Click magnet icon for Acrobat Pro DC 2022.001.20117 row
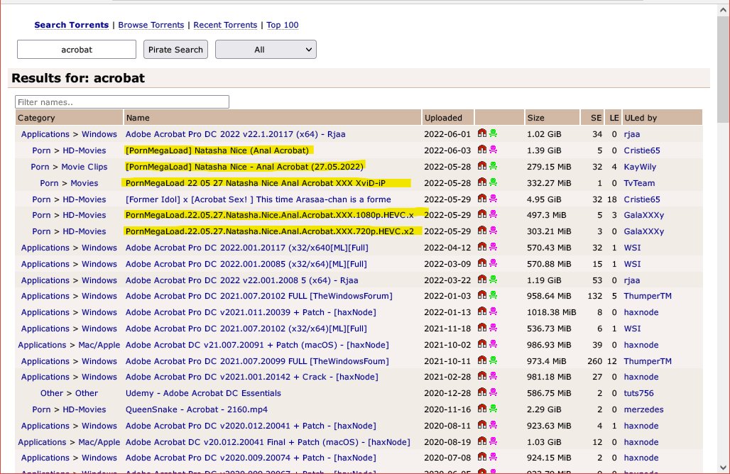The image size is (730, 474). [x=482, y=247]
